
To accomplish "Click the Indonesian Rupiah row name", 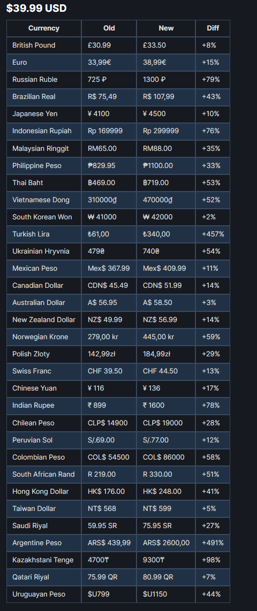I will click(42, 131).
